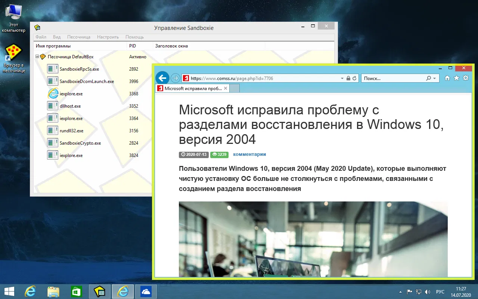Click the process icon beside rundll32.exe

click(x=53, y=131)
